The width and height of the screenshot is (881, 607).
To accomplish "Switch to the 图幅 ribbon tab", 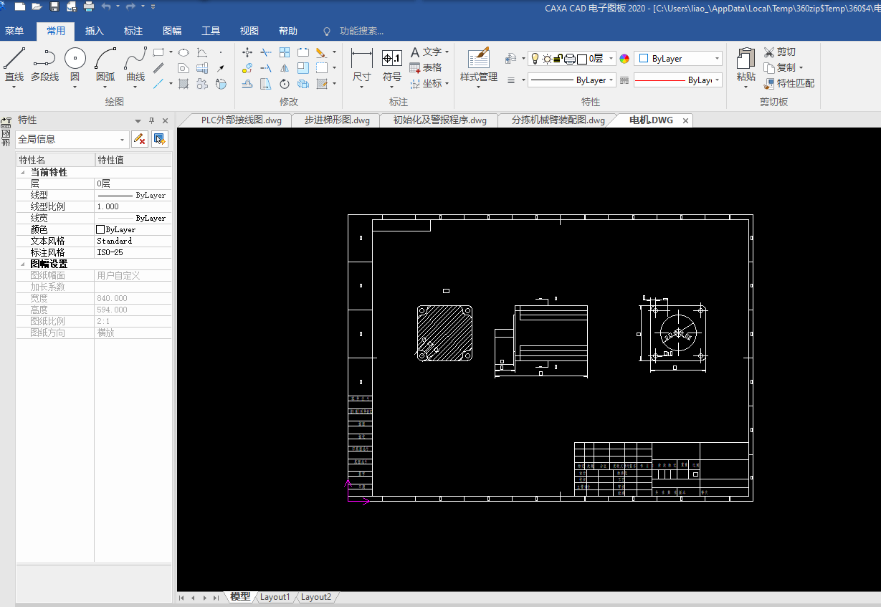I will pyautogui.click(x=172, y=31).
